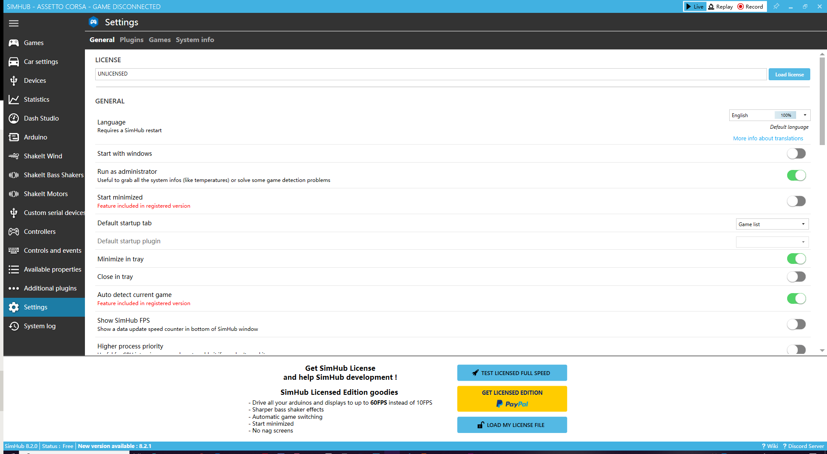Click the rocket icon on Test Licensed button

(475, 373)
